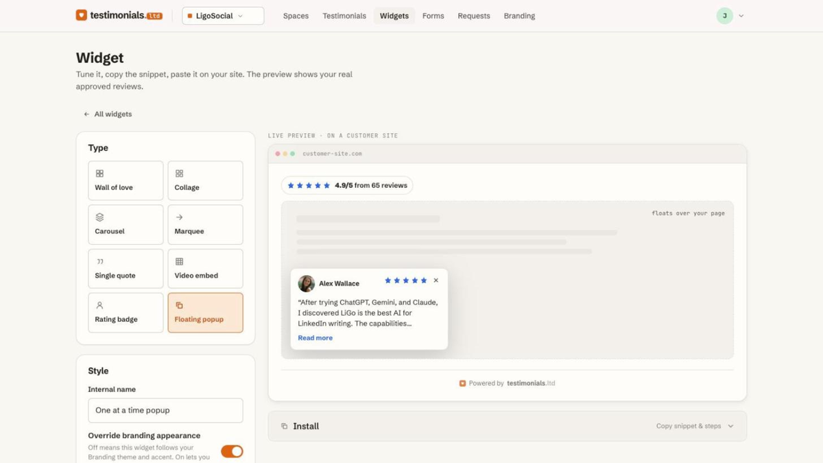The image size is (823, 463).
Task: Choose the Collage widget type
Action: click(205, 180)
